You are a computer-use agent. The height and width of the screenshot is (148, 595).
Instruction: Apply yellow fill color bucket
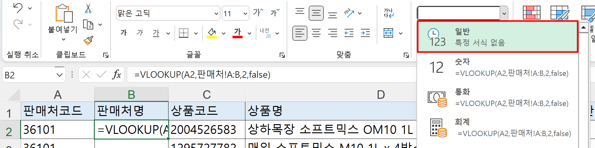point(212,33)
